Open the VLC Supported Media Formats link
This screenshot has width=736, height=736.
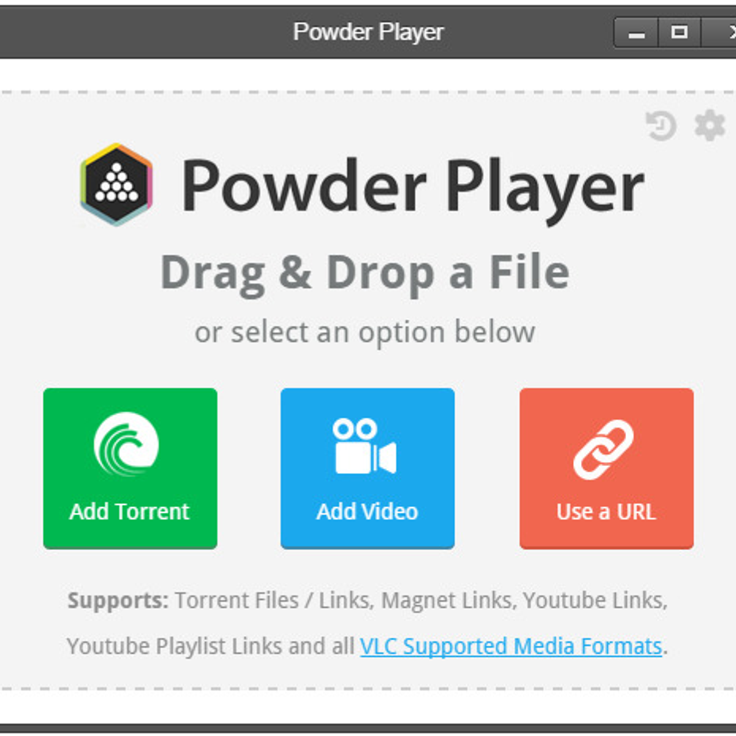coord(511,646)
